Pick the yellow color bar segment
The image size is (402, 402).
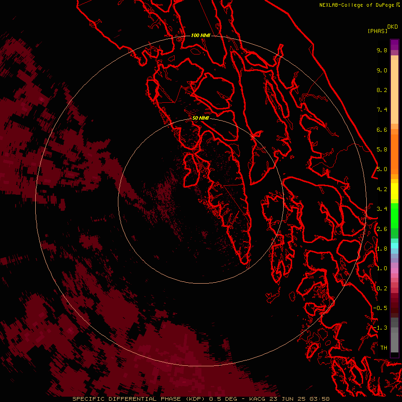[x=394, y=191]
